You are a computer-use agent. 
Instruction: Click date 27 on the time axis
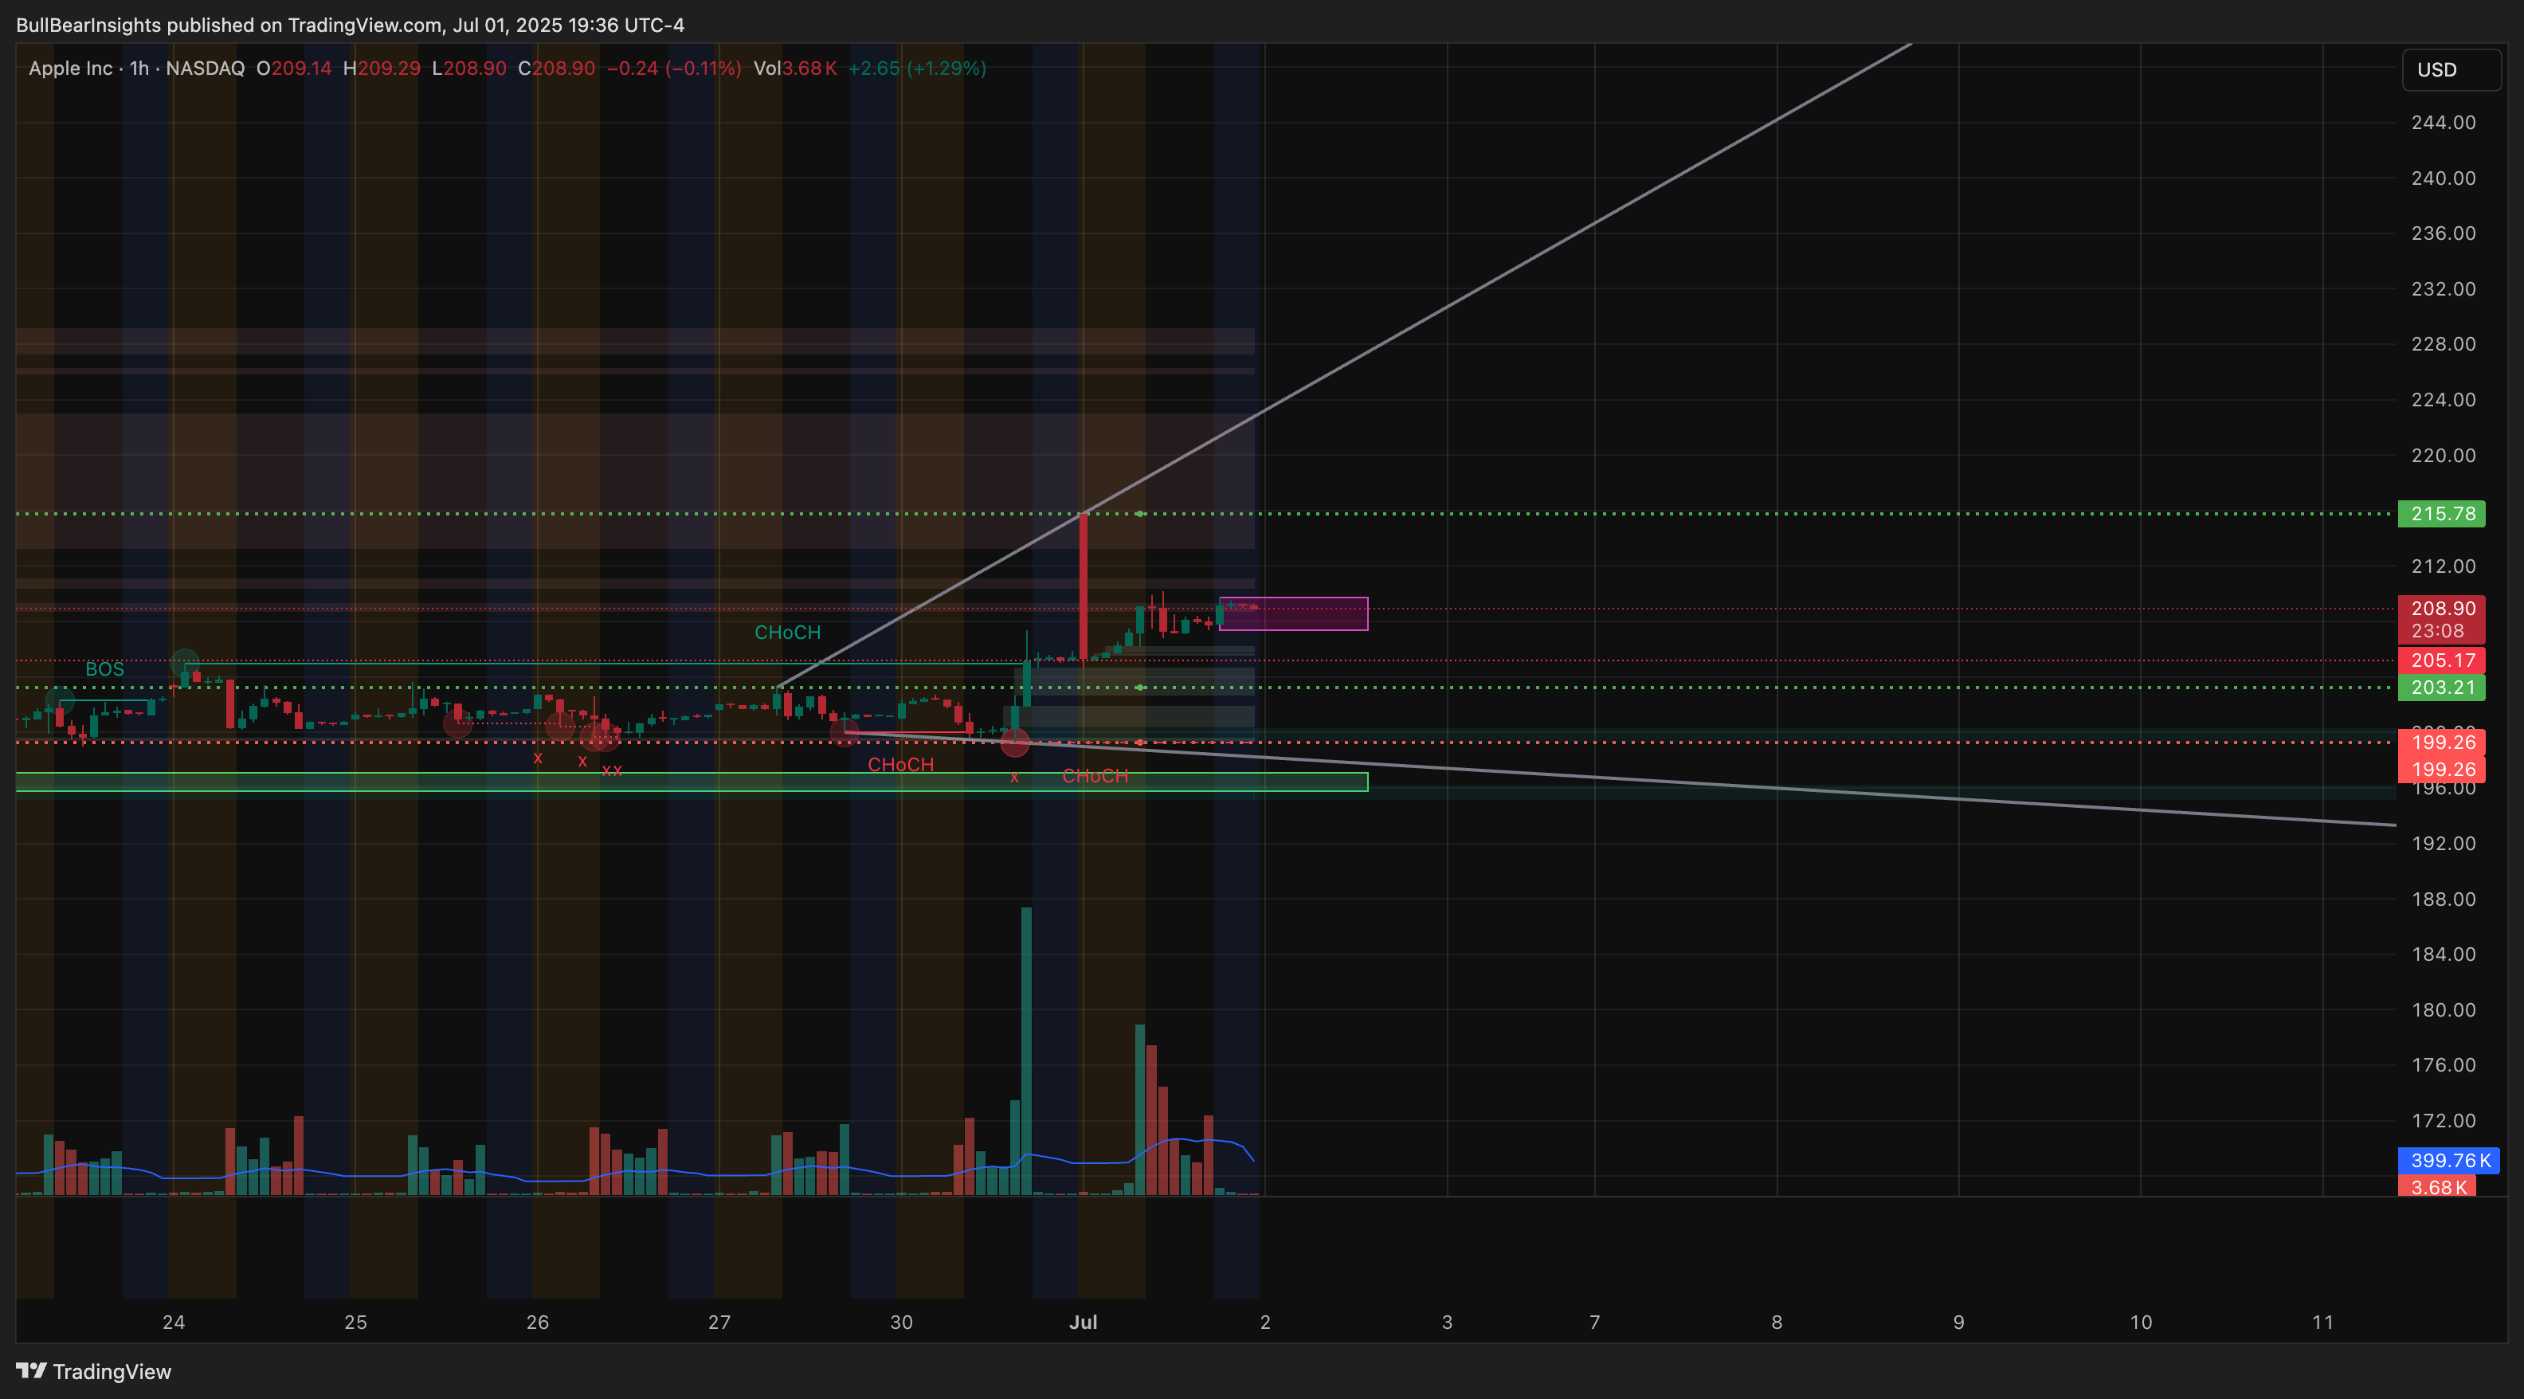pyautogui.click(x=719, y=1323)
